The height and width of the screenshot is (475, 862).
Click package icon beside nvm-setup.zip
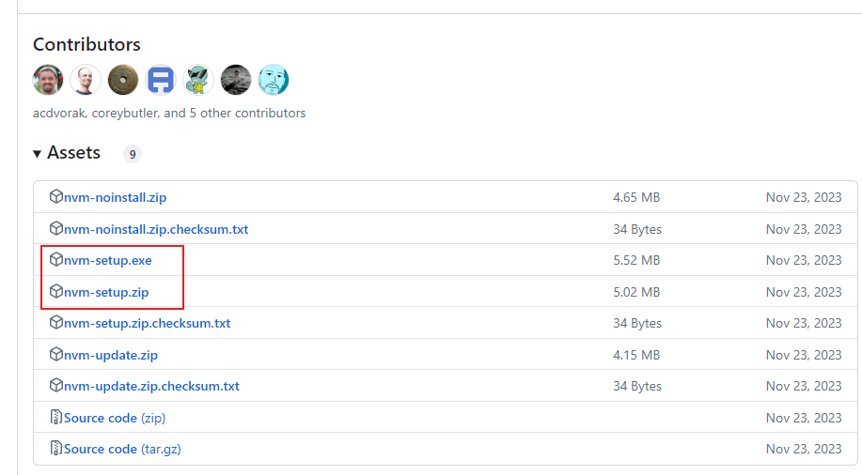point(56,291)
